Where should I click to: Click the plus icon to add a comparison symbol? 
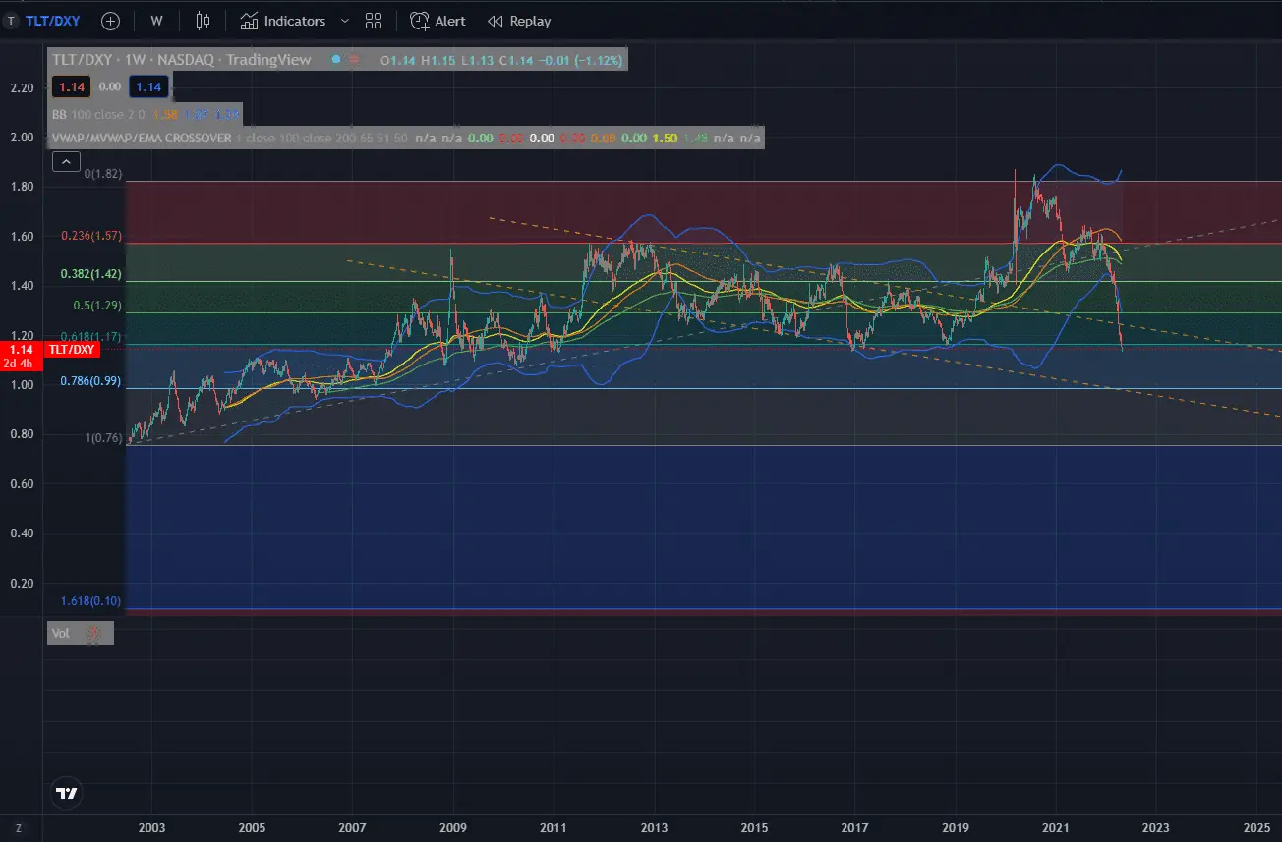(x=111, y=21)
